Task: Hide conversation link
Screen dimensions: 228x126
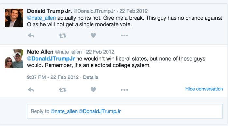Action: 204,89
